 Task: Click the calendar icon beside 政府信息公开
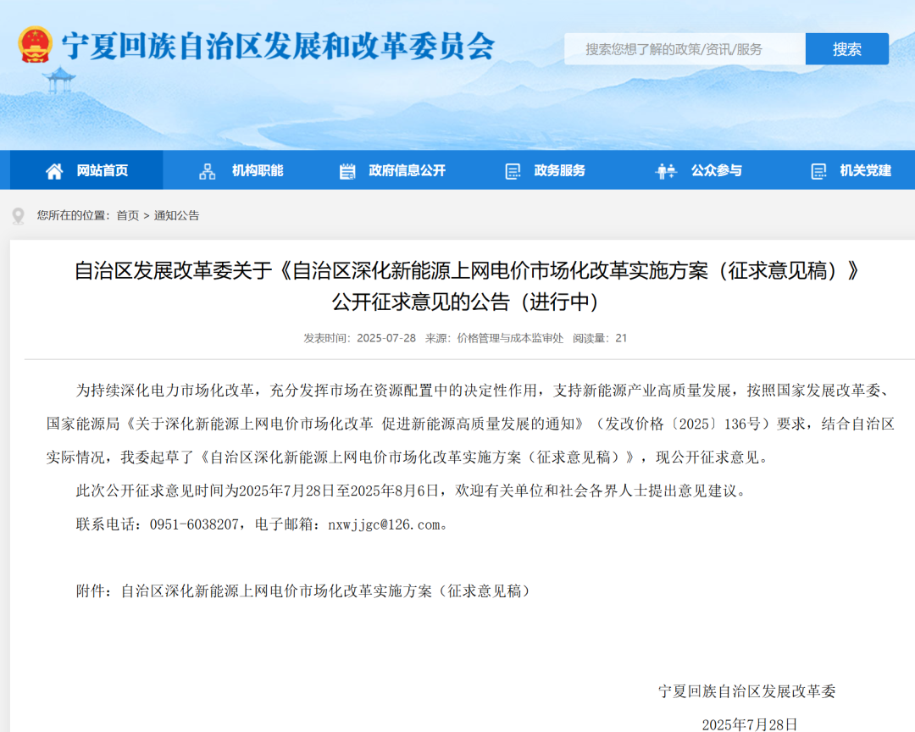click(x=347, y=171)
